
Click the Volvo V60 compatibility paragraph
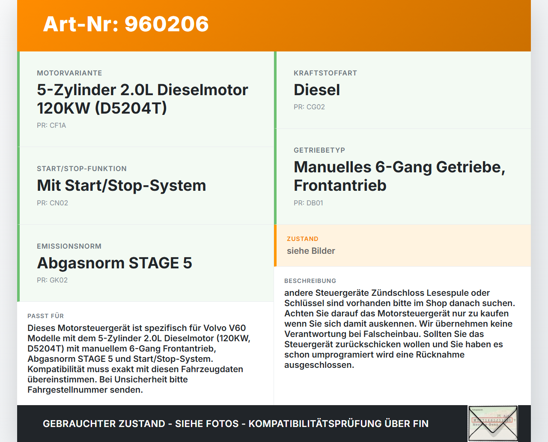click(139, 359)
